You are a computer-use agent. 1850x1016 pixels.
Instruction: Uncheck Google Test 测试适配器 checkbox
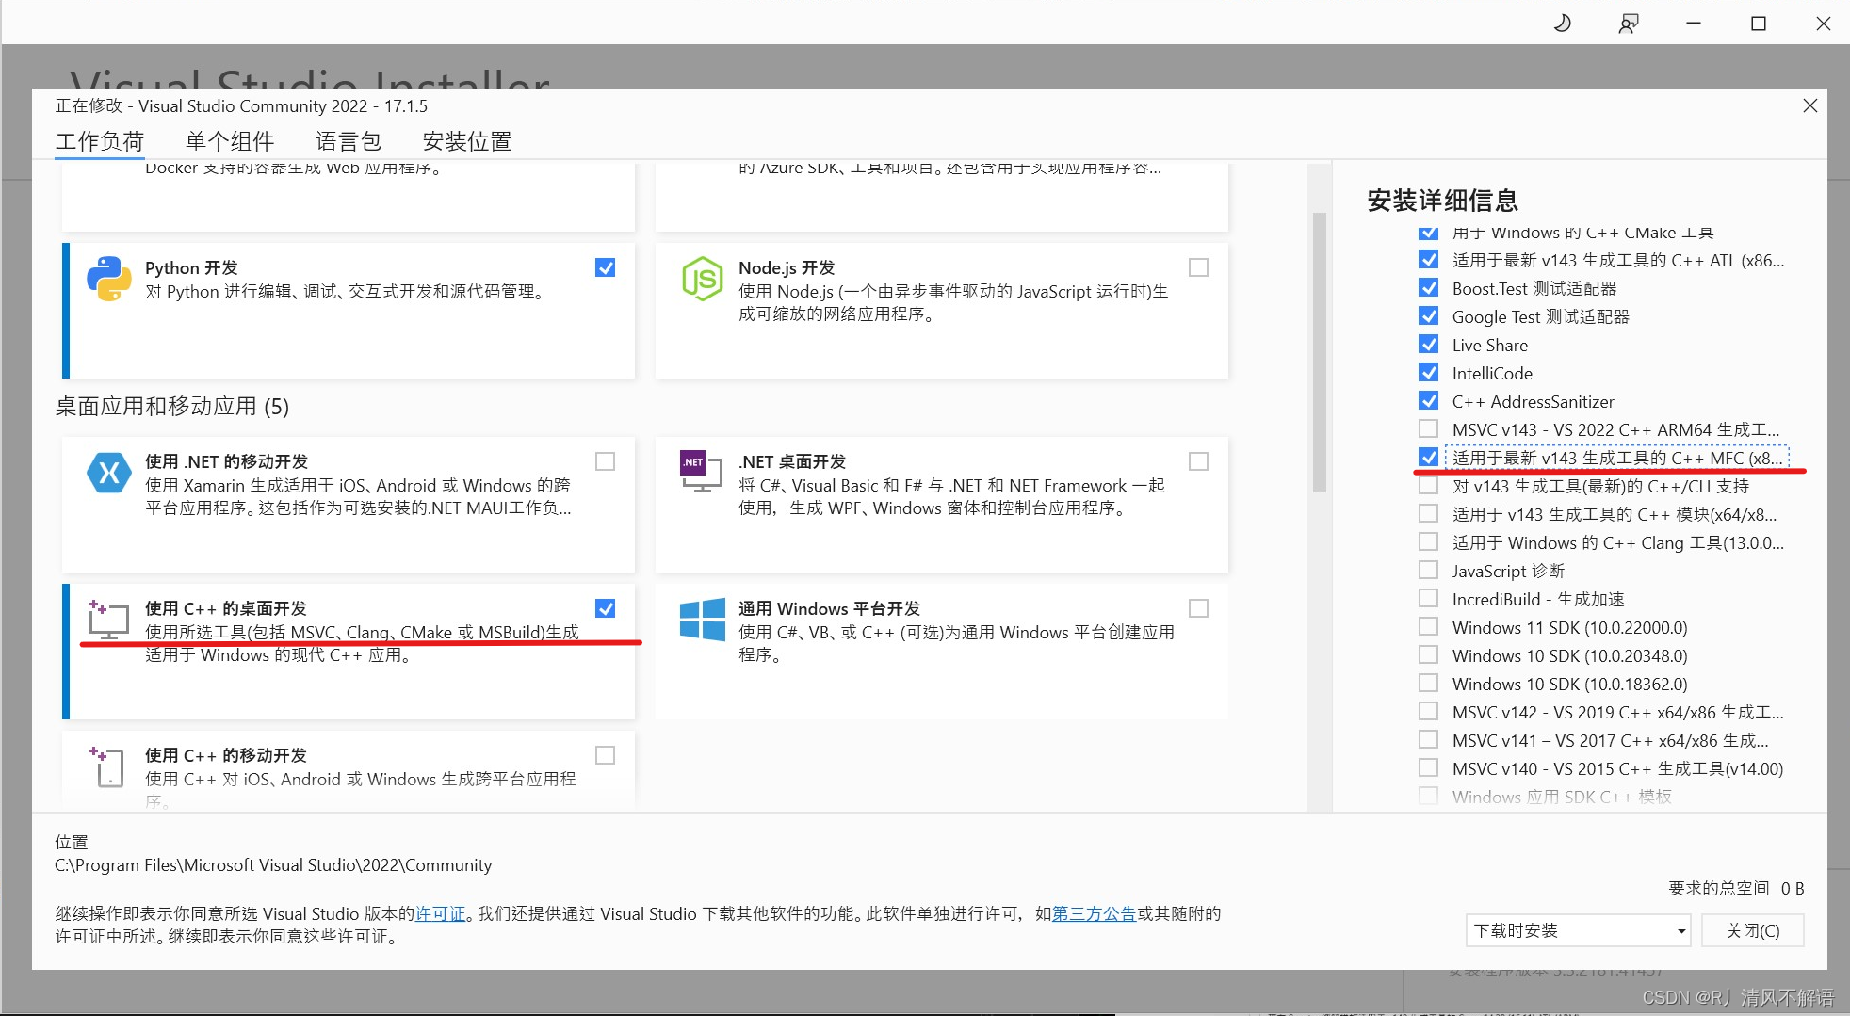pyautogui.click(x=1429, y=315)
